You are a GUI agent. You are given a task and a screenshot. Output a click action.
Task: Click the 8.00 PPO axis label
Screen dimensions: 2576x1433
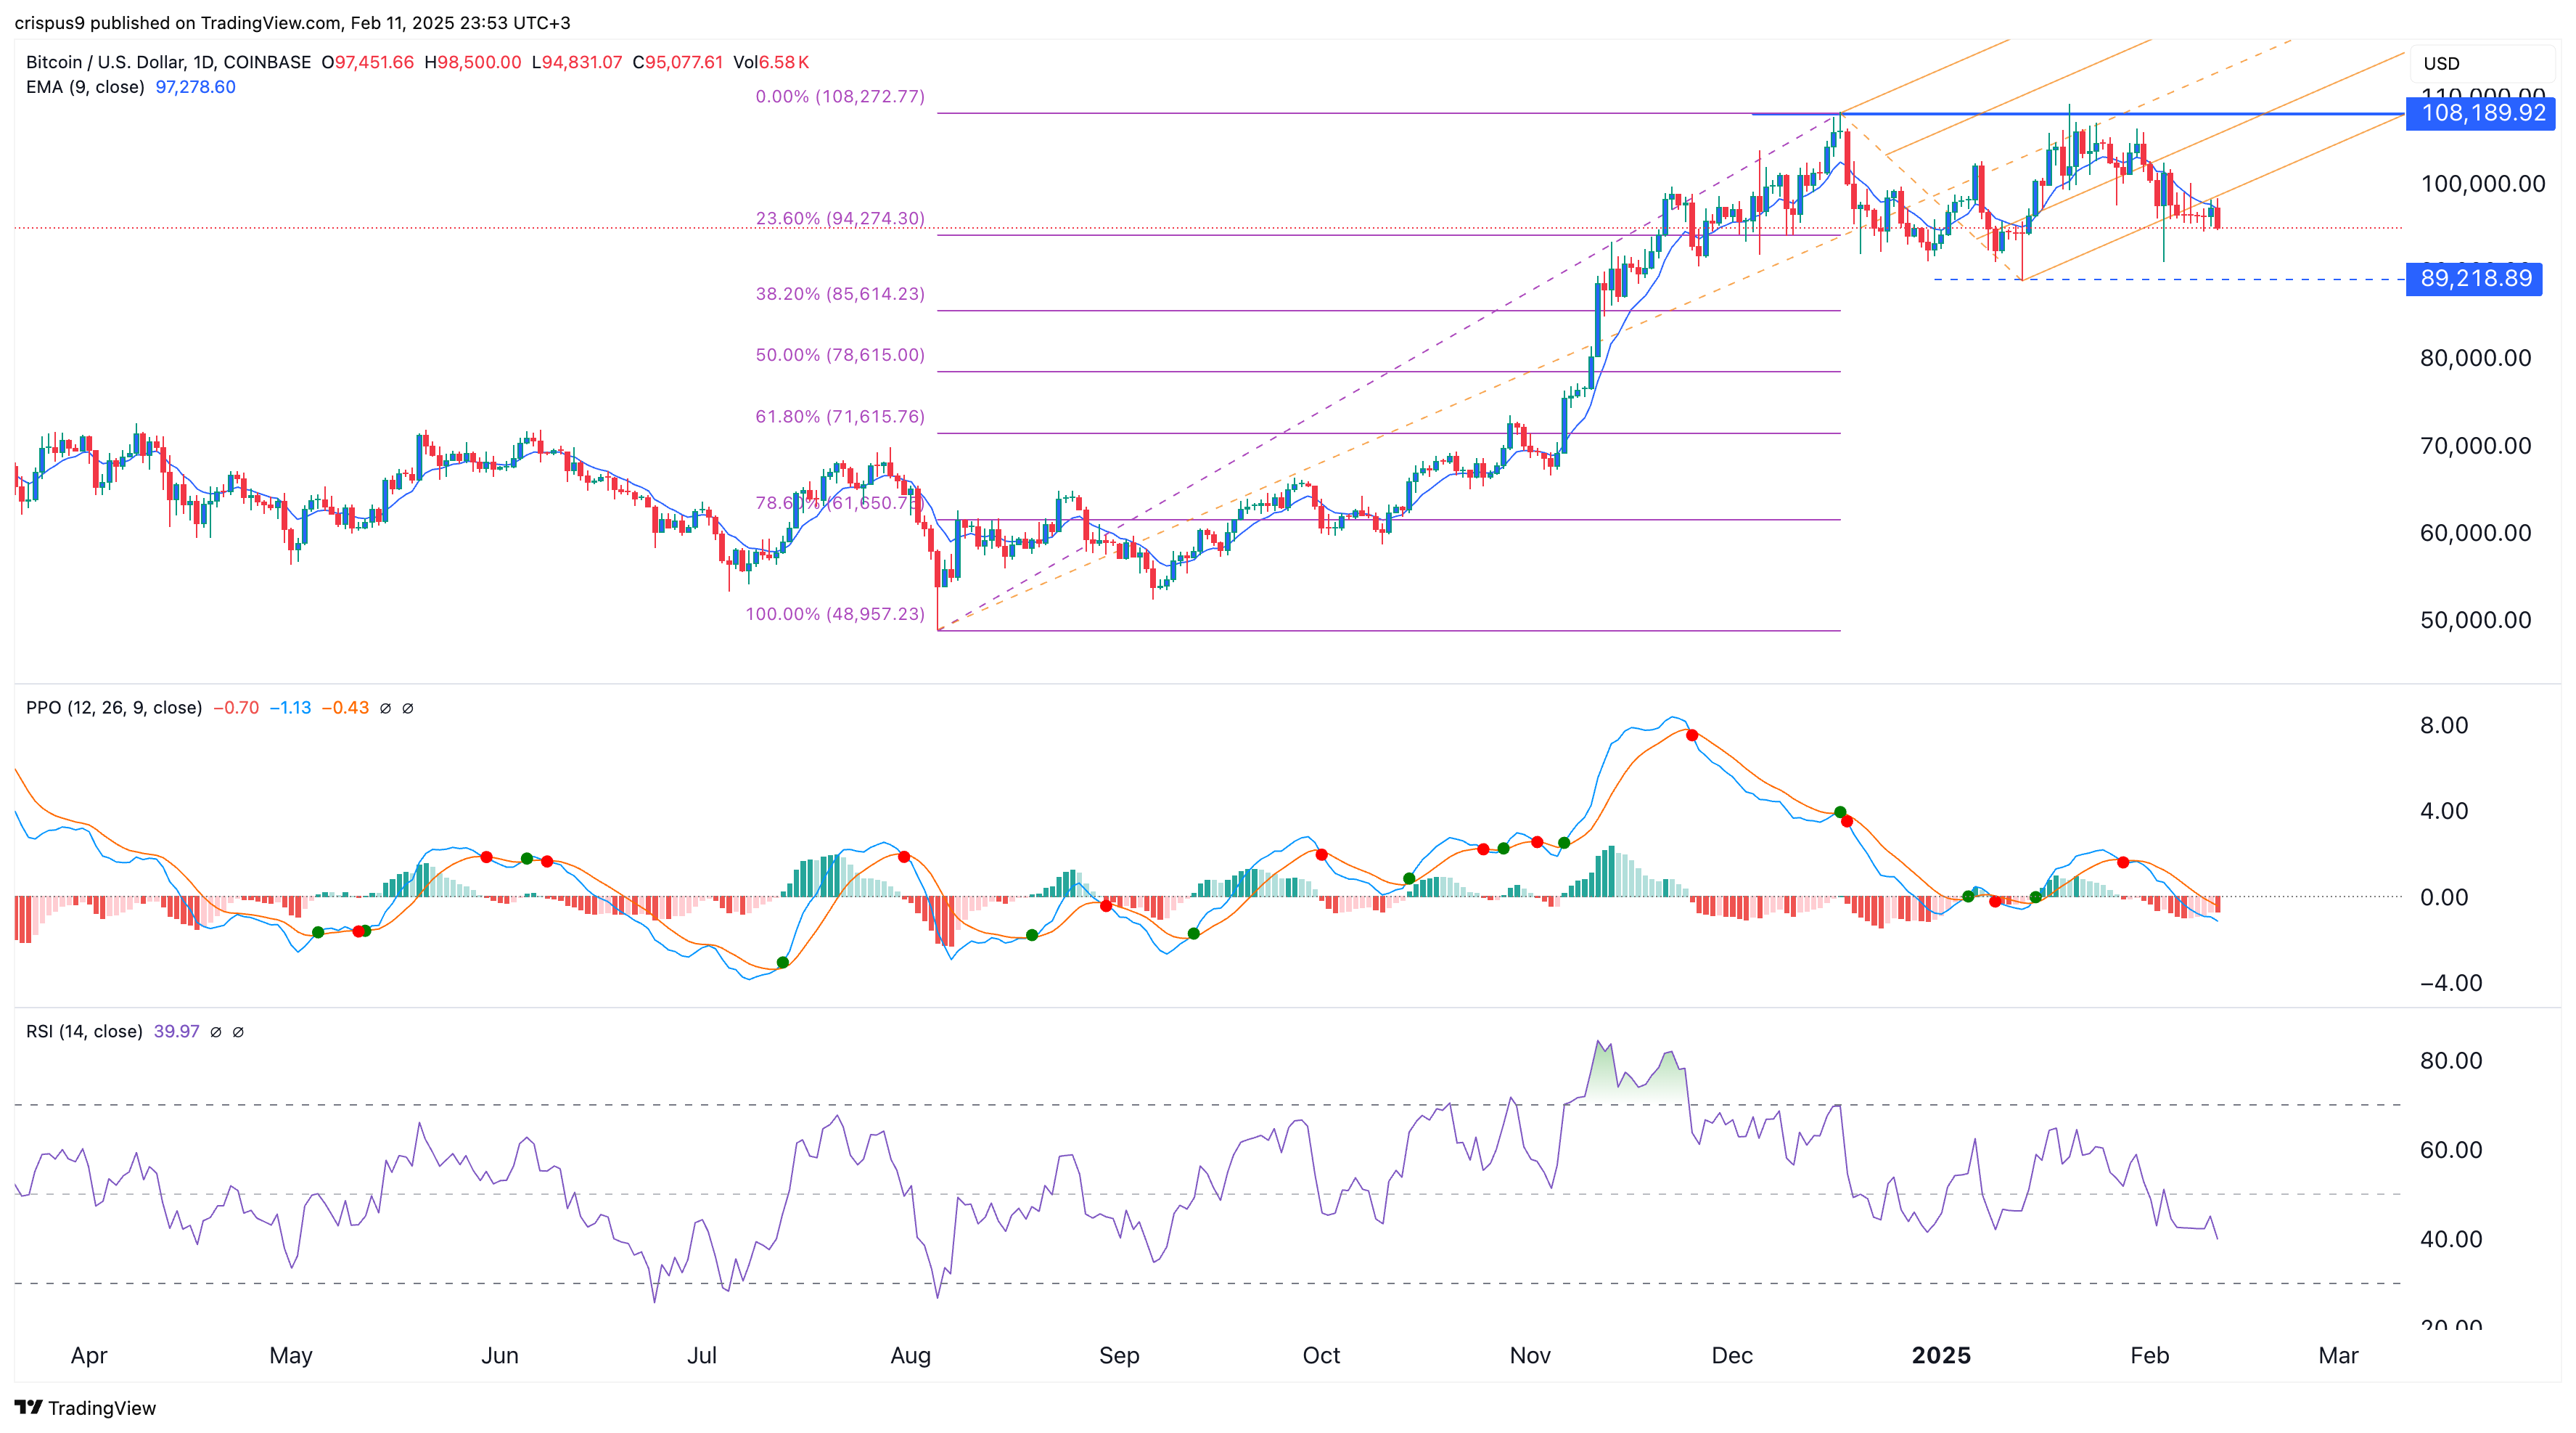tap(2444, 724)
